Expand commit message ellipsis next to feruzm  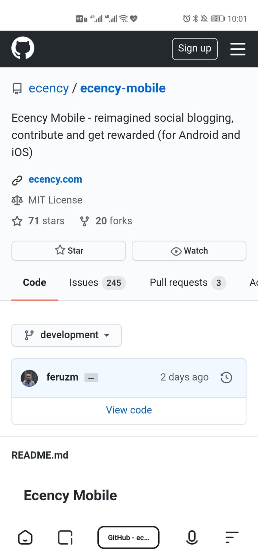[91, 378]
